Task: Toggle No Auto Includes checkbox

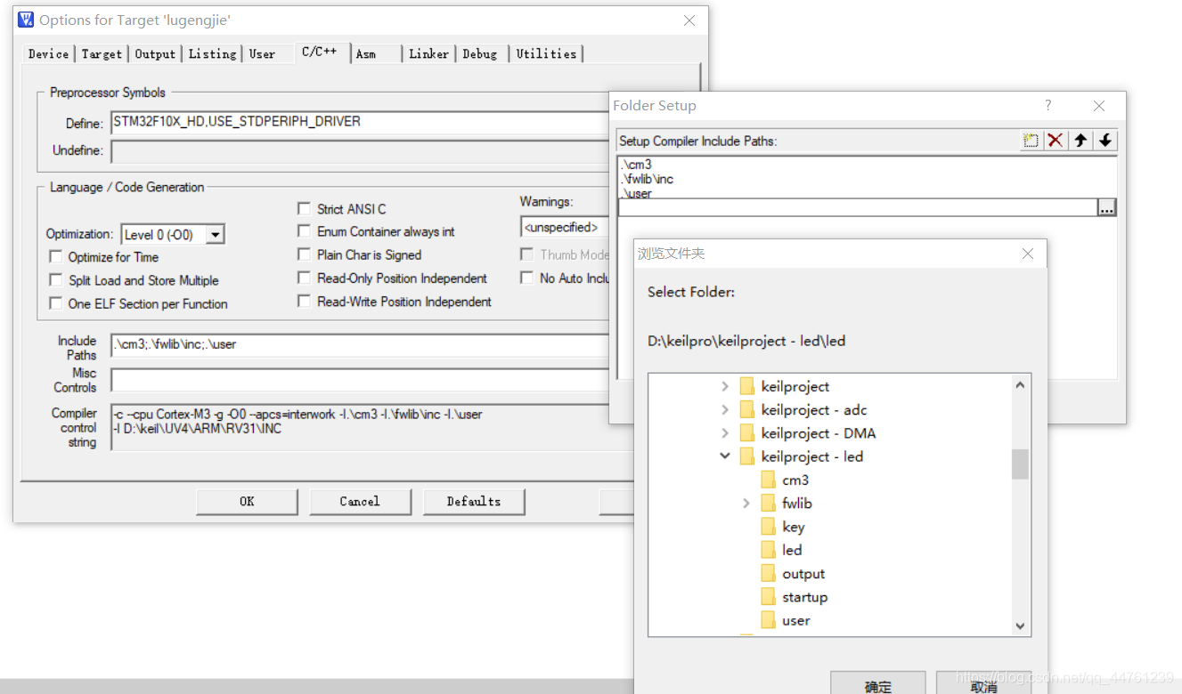Action: click(526, 278)
